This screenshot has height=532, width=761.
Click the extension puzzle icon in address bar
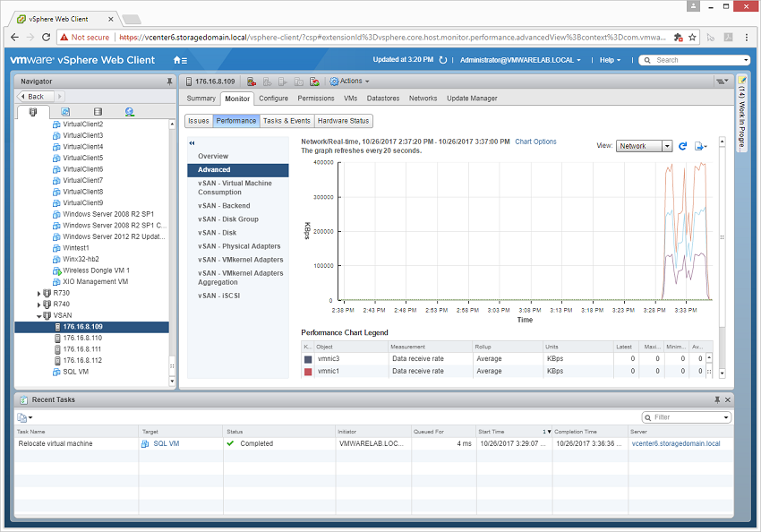coord(679,38)
